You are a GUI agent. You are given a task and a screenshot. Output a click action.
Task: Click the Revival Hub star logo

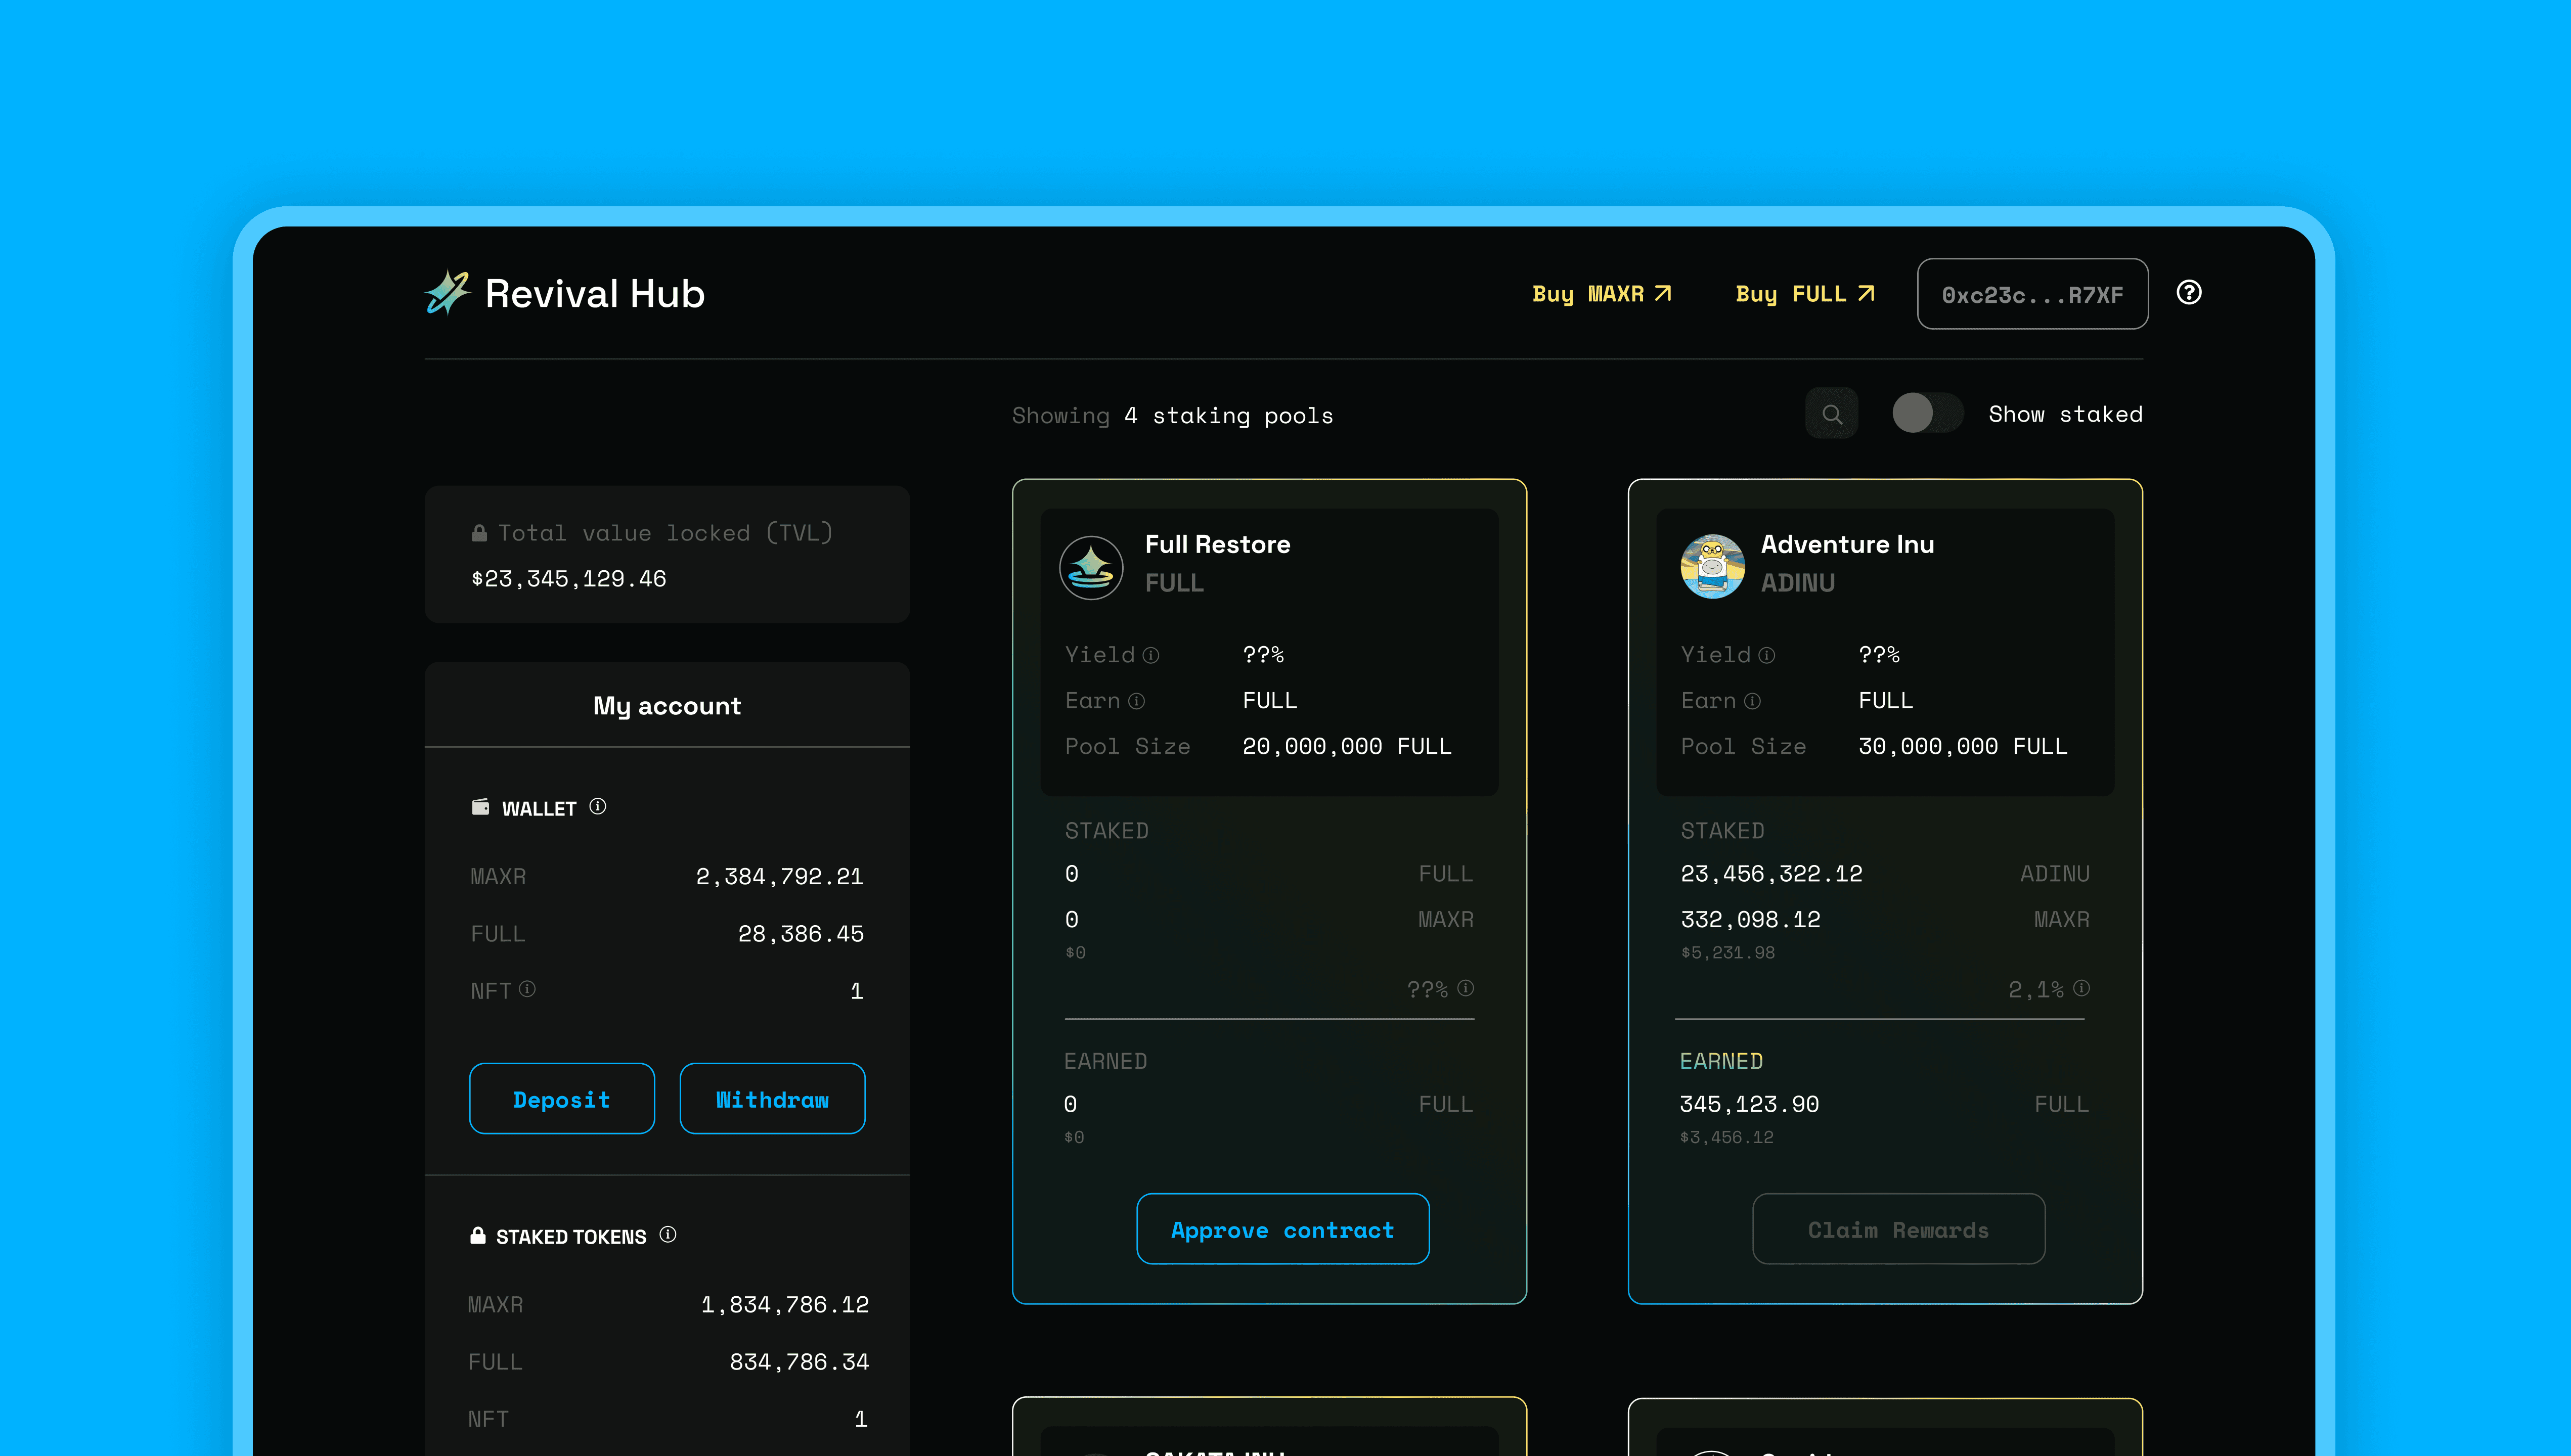(447, 292)
